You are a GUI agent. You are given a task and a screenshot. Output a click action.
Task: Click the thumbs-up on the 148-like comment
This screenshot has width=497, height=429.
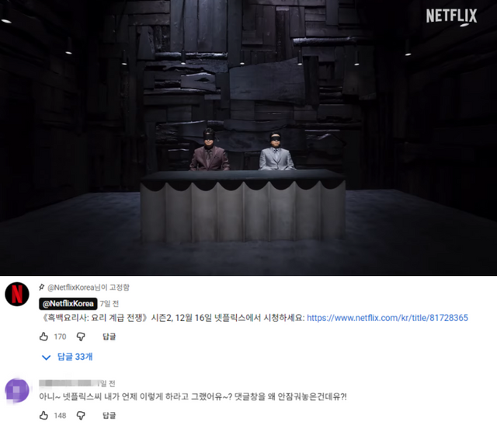pyautogui.click(x=43, y=415)
